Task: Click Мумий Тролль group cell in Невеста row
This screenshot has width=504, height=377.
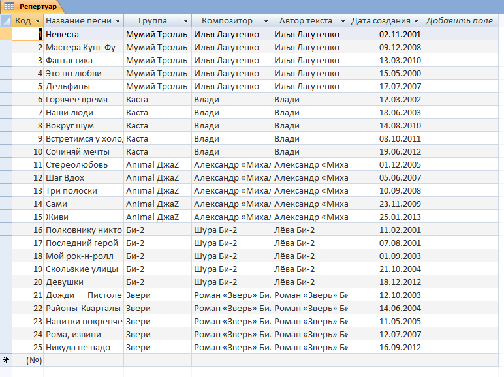Action: click(157, 34)
